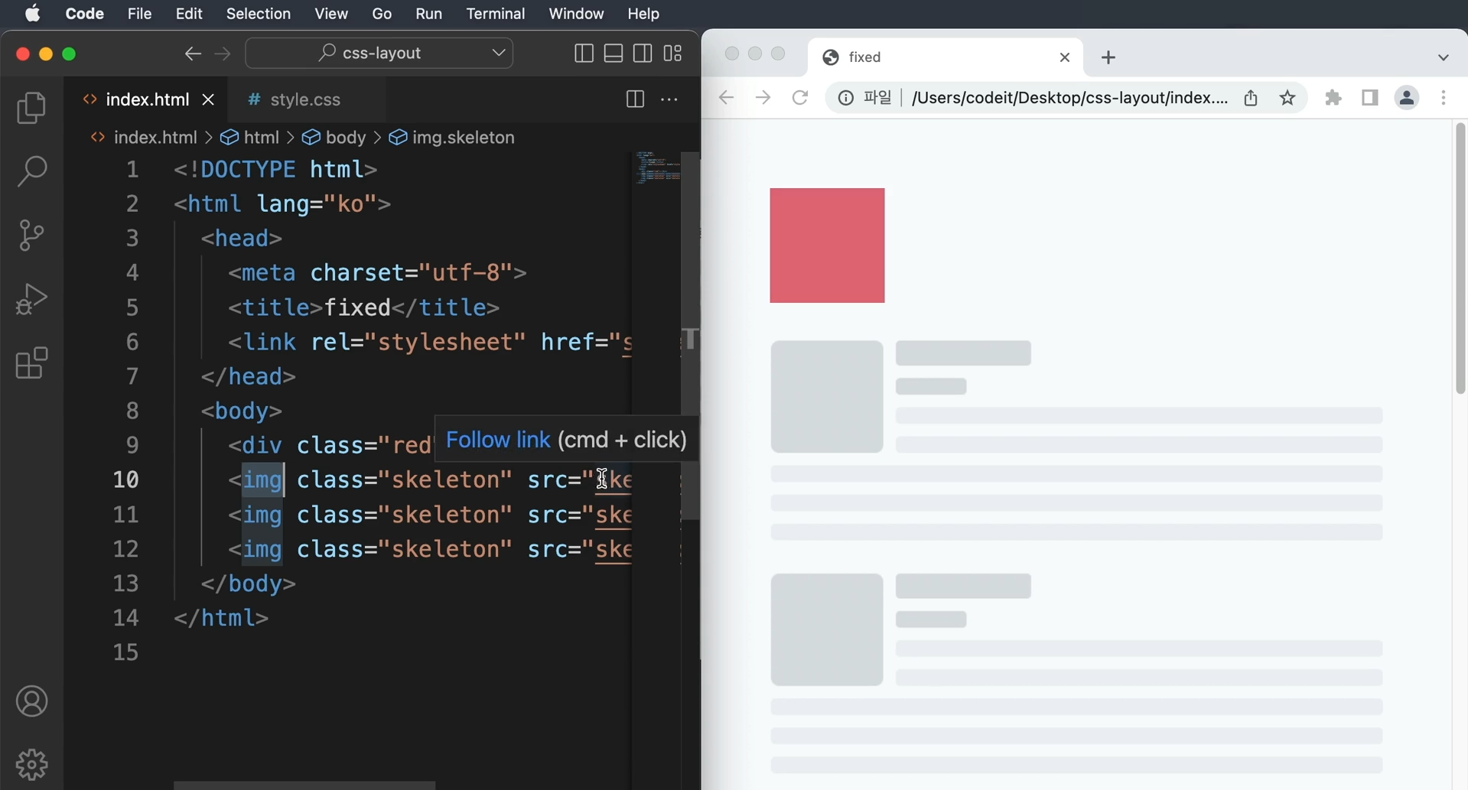Open the Source Control view
Image resolution: width=1468 pixels, height=790 pixels.
[31, 235]
